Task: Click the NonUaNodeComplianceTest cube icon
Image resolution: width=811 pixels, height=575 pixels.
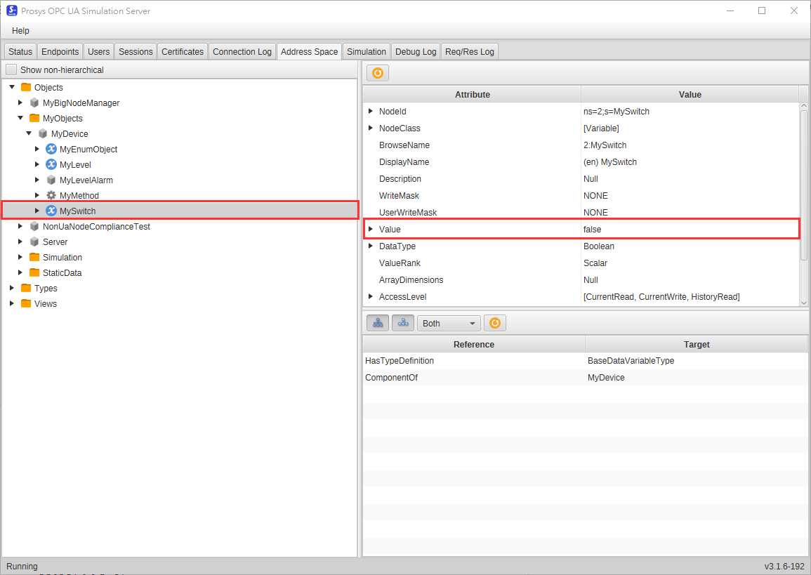Action: [x=34, y=227]
